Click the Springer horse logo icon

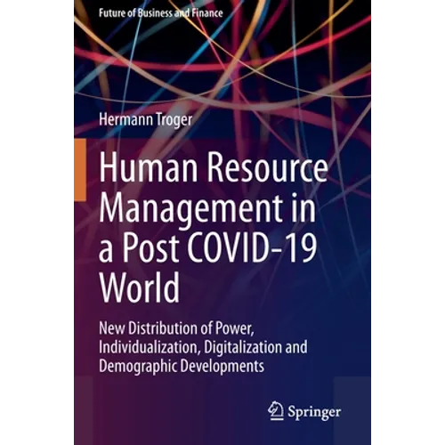pos(276,411)
